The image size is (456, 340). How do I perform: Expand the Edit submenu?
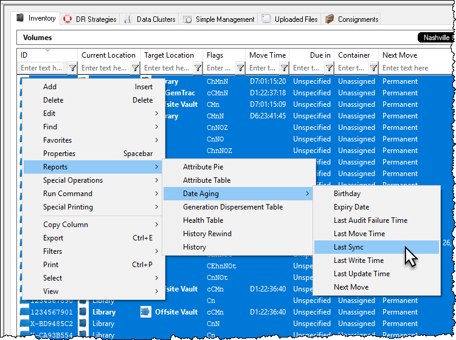point(94,114)
